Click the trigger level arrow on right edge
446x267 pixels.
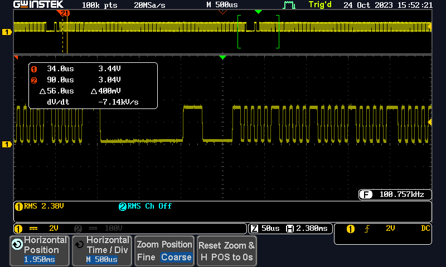point(430,122)
